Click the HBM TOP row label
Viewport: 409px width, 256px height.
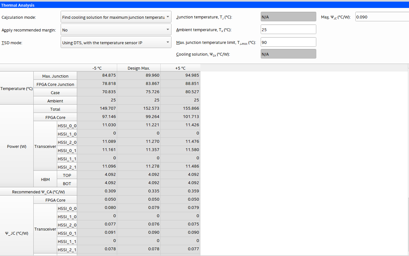pyautogui.click(x=67, y=175)
